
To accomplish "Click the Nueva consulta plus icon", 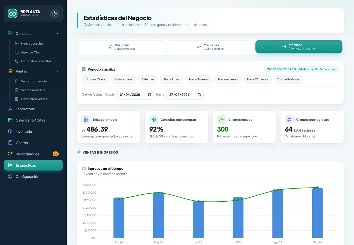I will point(17,44).
